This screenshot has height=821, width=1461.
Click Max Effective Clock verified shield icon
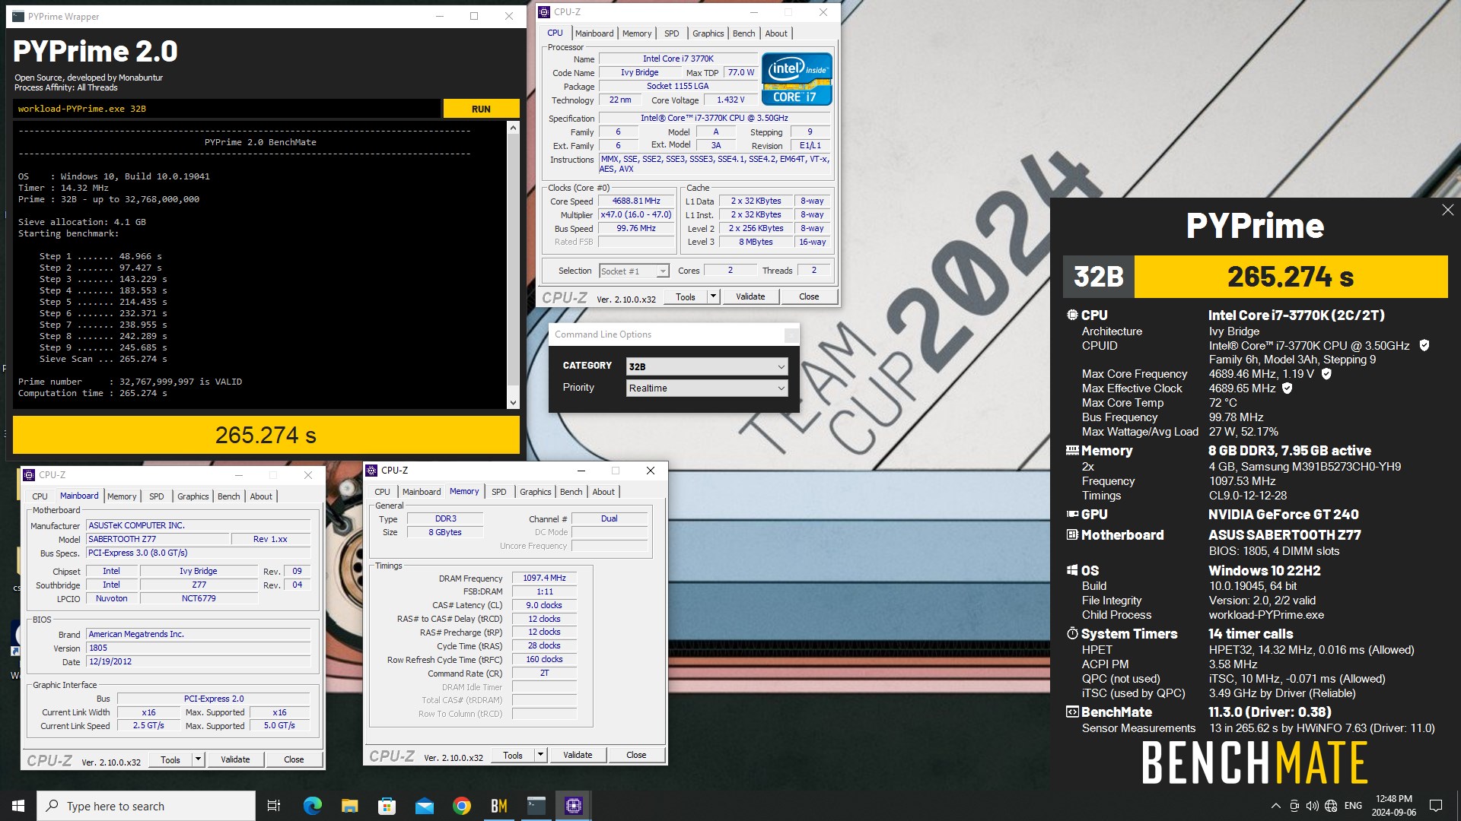1288,388
